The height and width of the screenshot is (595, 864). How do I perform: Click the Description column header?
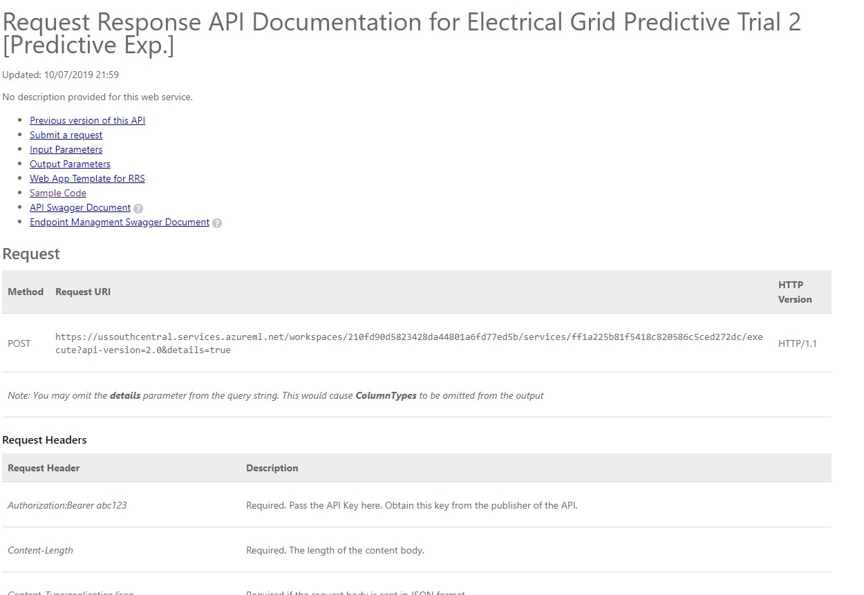point(272,468)
